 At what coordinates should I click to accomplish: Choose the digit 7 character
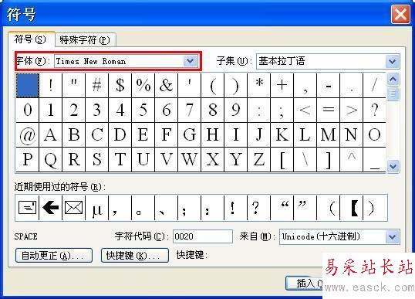pos(189,110)
